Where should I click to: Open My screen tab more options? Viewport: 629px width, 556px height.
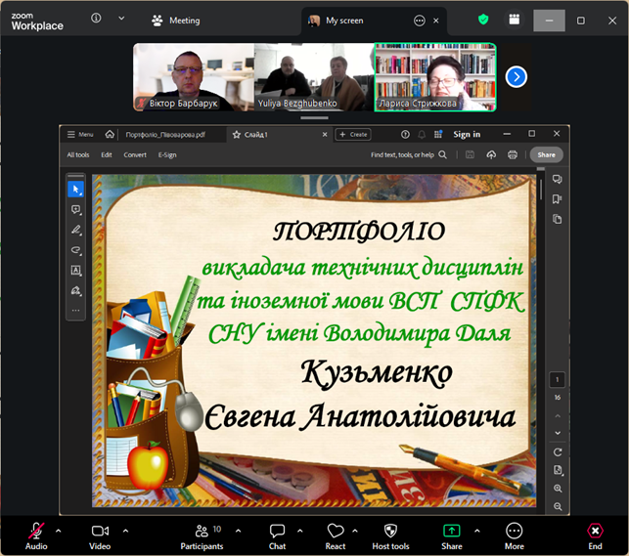(420, 21)
